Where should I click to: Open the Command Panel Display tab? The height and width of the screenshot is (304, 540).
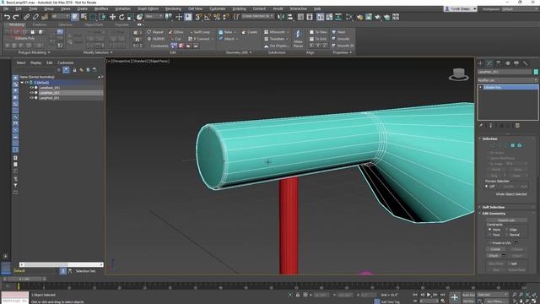[516, 63]
